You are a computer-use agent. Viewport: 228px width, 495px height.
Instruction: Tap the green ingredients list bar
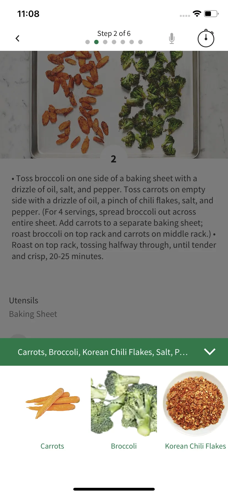pos(114,352)
